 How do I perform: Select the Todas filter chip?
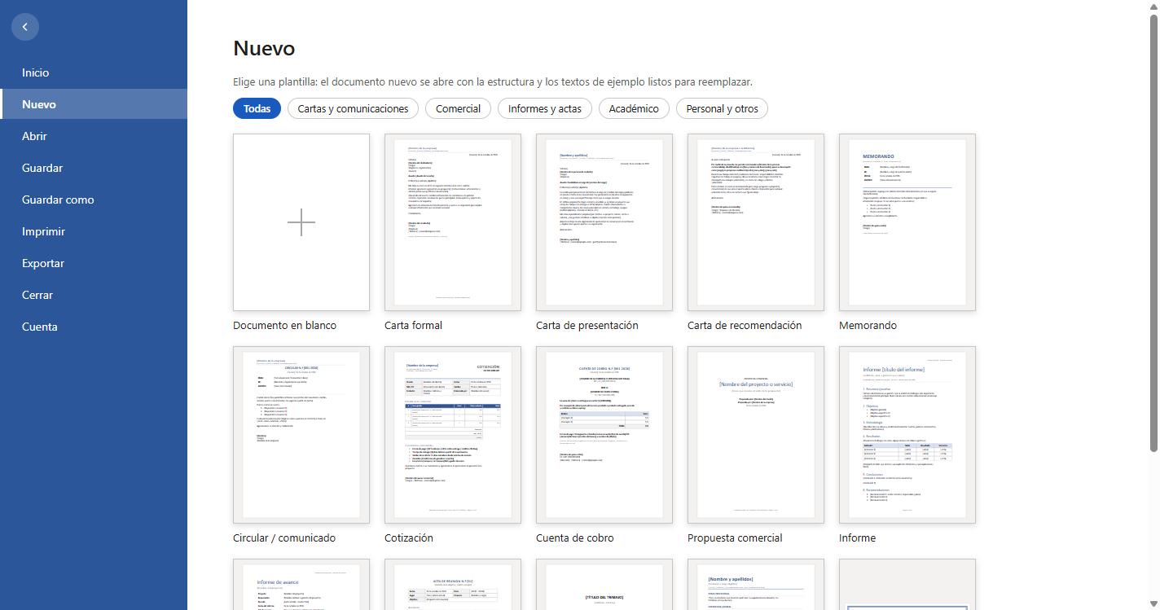257,108
